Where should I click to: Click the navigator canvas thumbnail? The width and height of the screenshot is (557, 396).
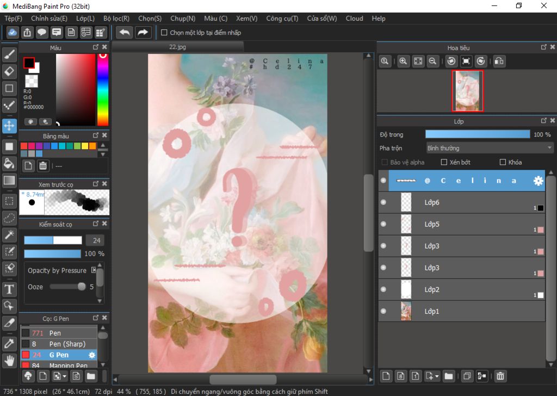point(467,91)
